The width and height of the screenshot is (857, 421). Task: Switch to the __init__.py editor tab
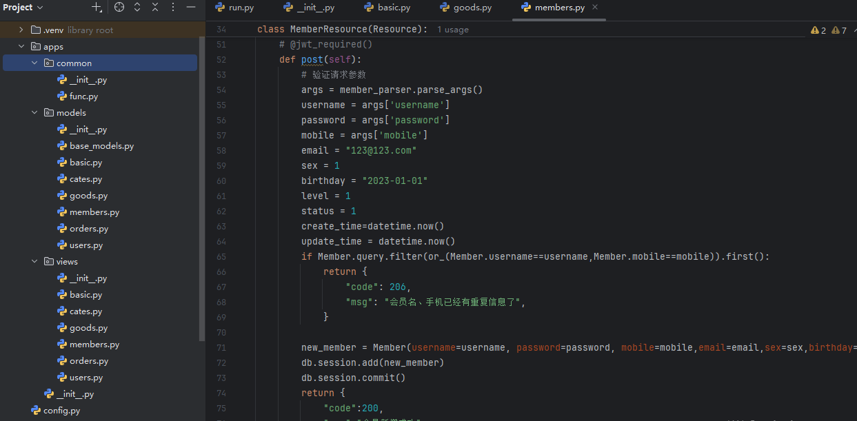[x=310, y=8]
